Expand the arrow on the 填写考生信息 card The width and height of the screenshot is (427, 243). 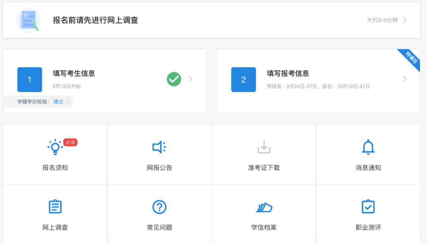pyautogui.click(x=191, y=79)
